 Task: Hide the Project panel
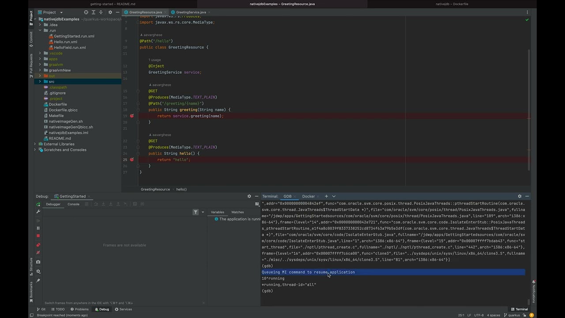117,12
